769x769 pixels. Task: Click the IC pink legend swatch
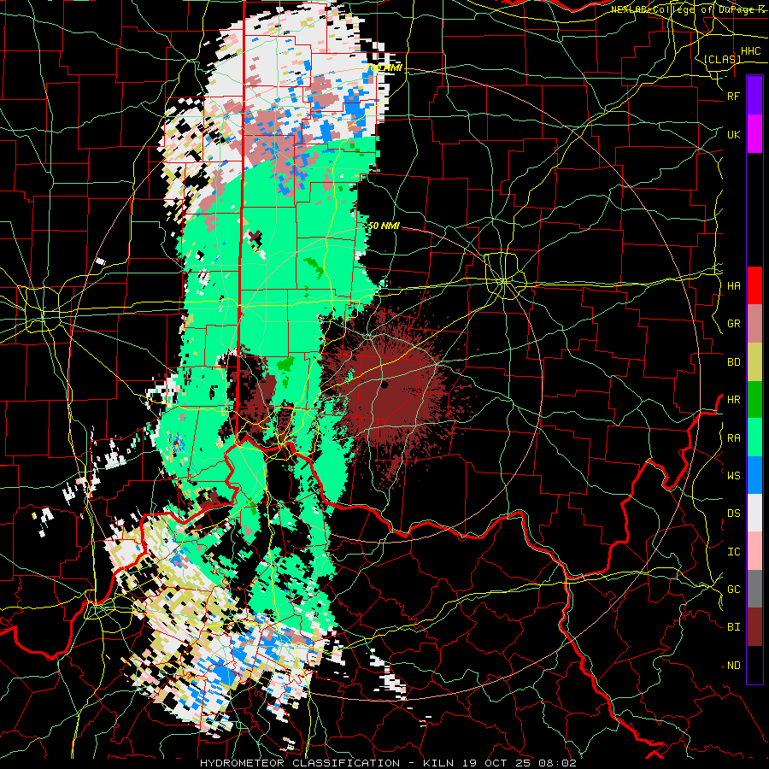754,551
